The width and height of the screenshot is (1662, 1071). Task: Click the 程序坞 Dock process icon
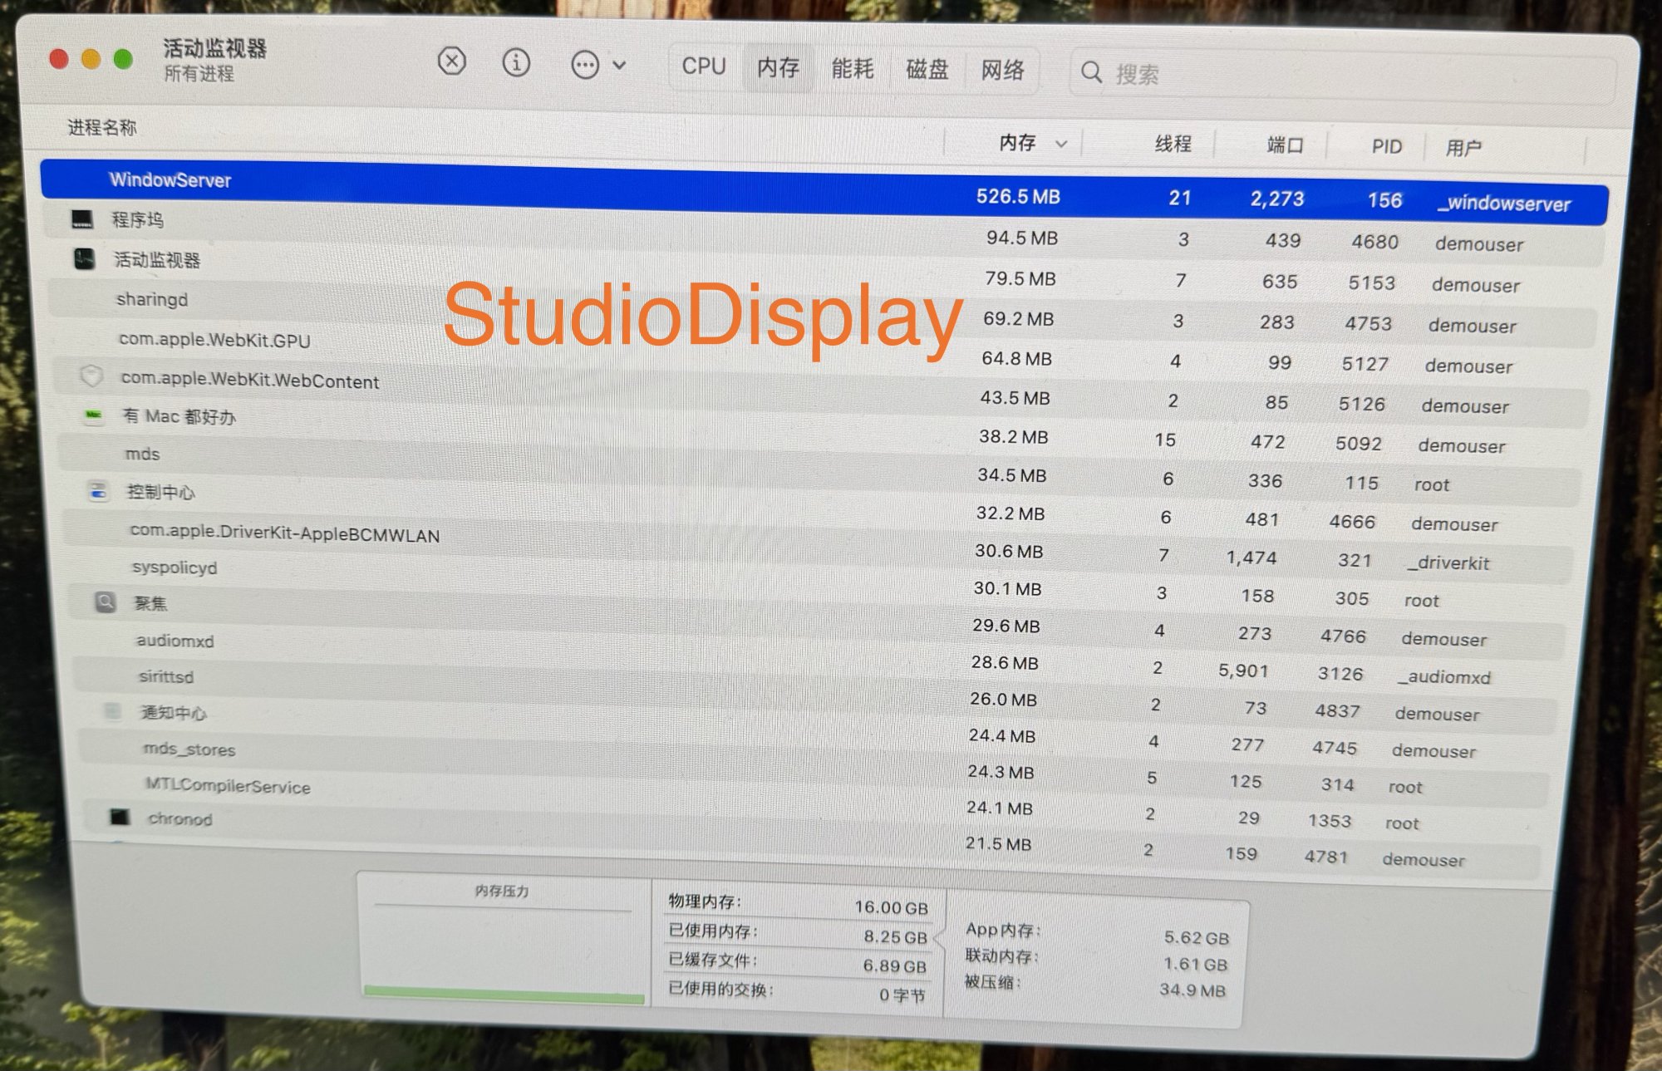81,219
